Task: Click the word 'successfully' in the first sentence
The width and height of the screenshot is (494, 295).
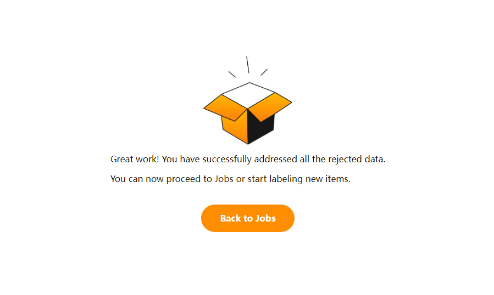Action: click(x=227, y=159)
